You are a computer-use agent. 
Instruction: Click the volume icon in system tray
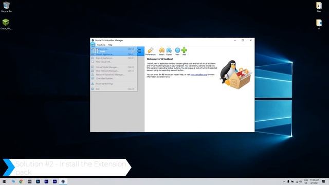click(x=300, y=181)
